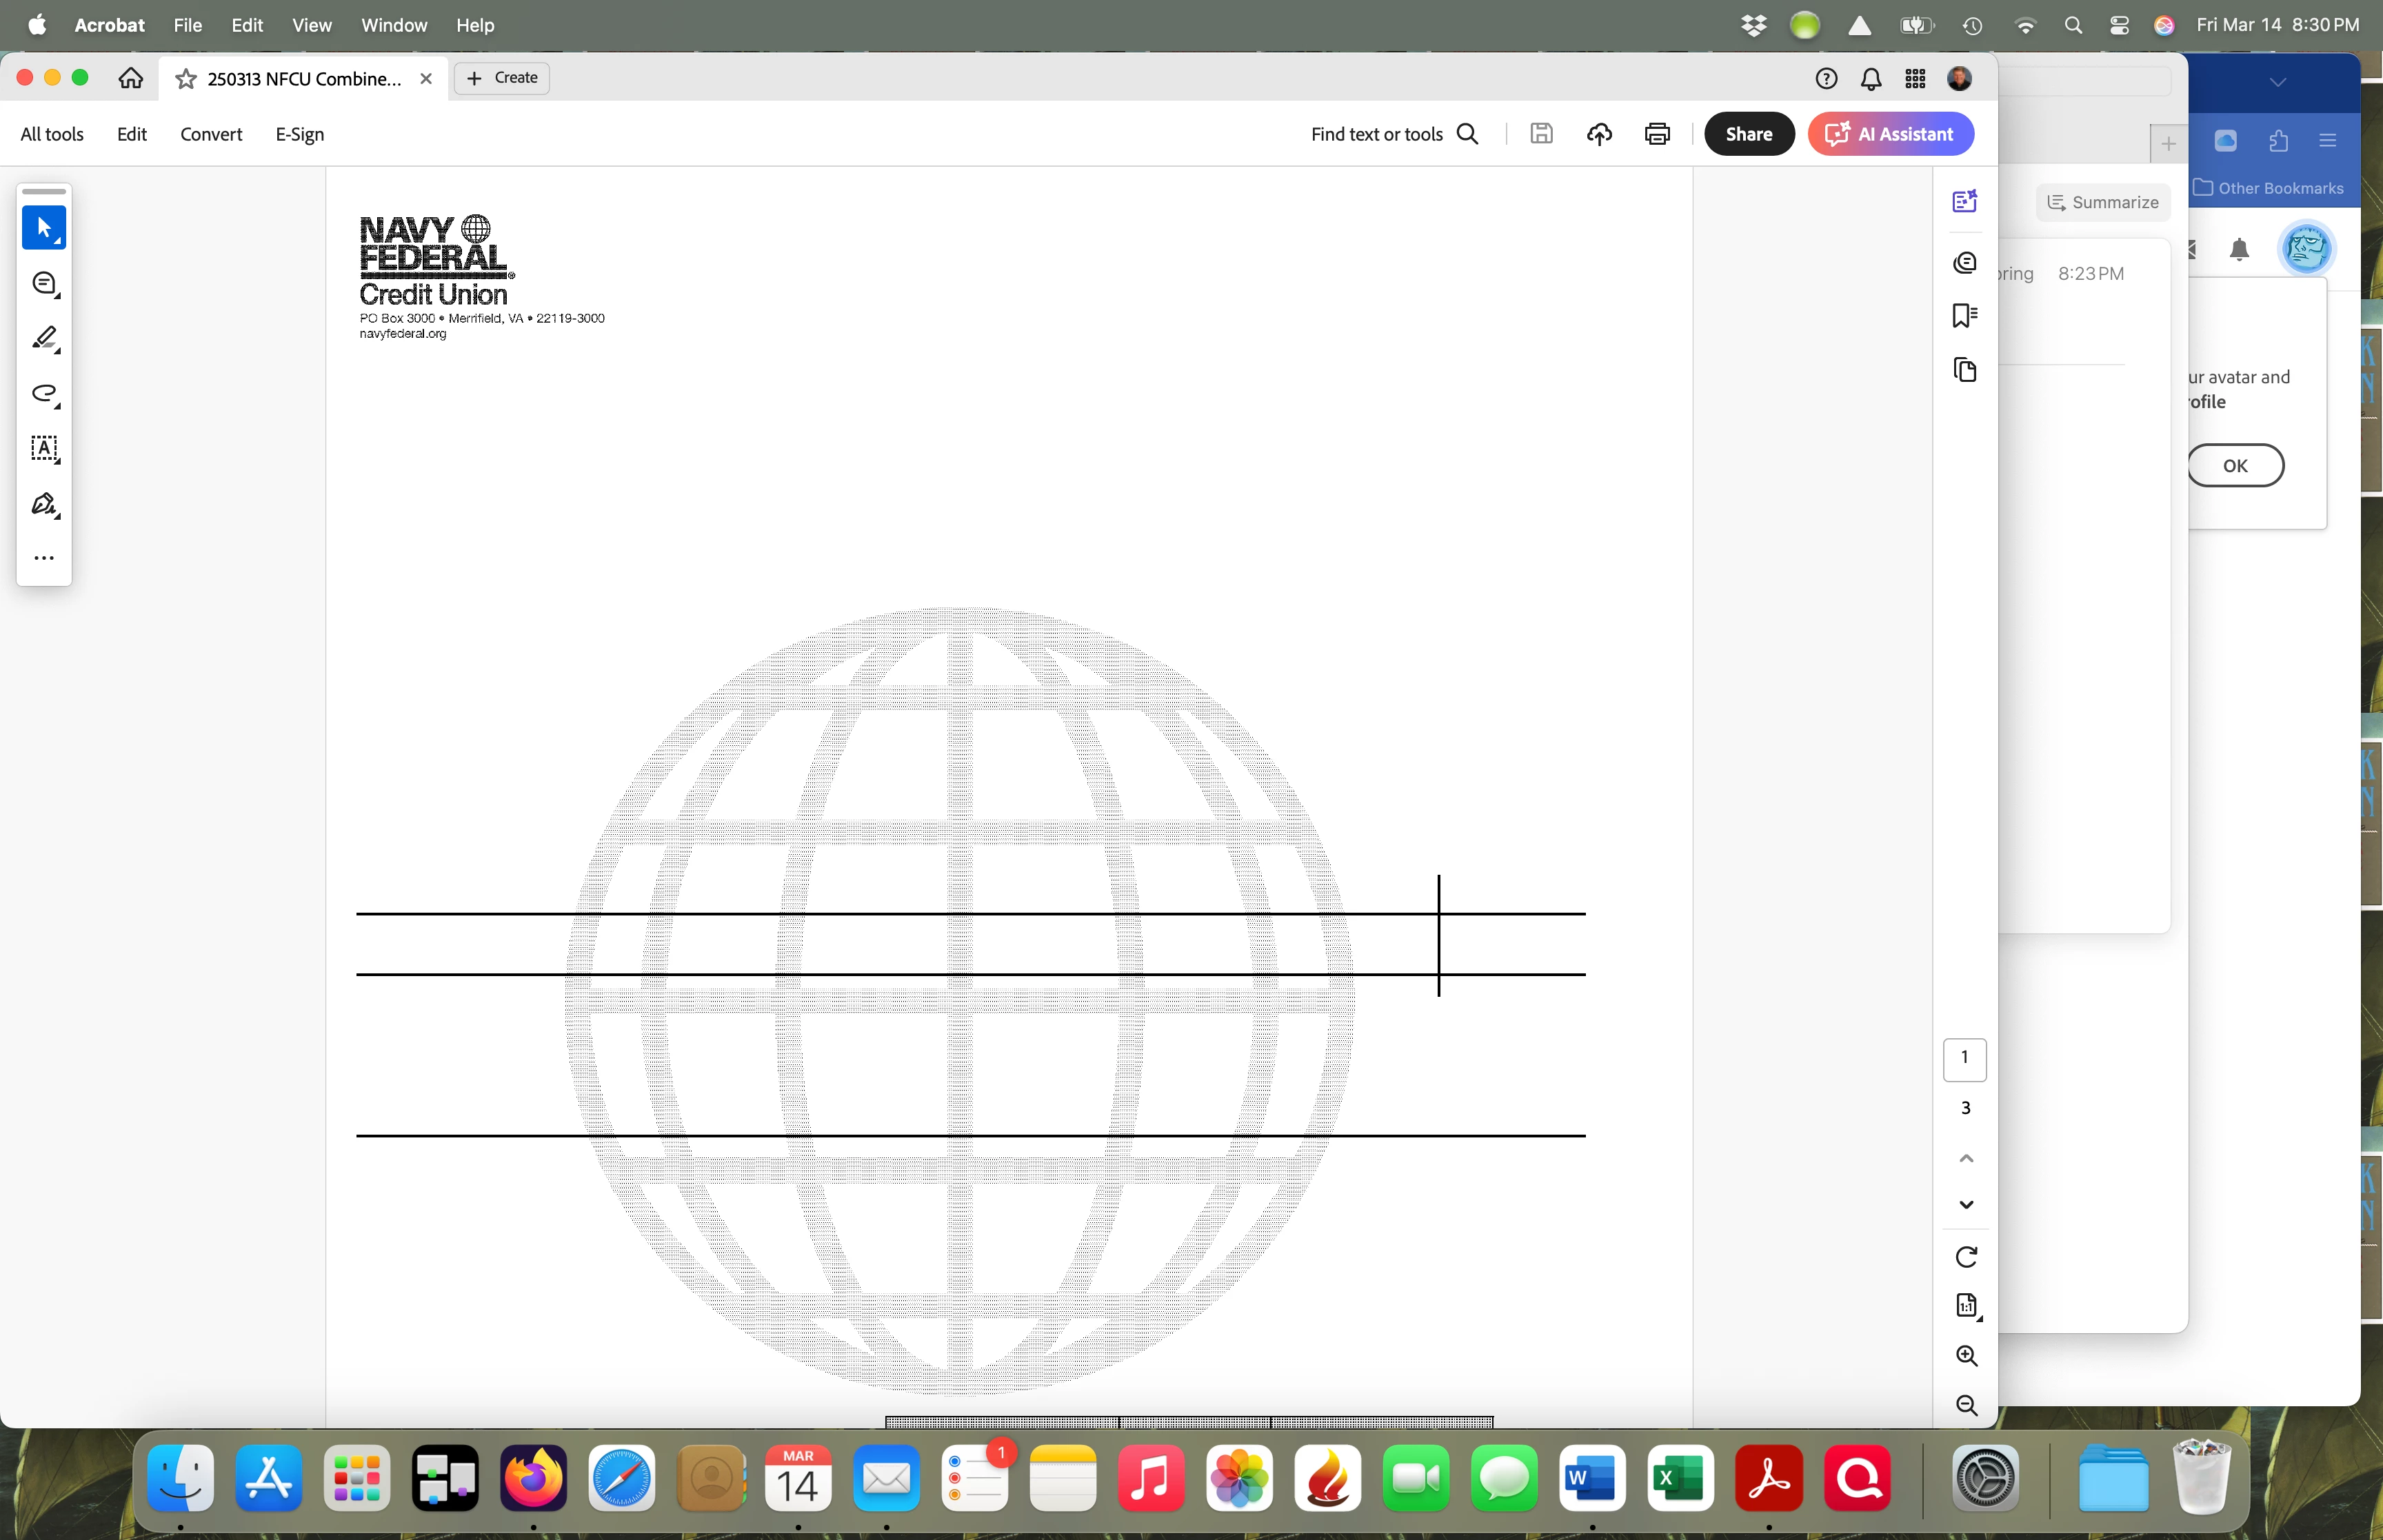Print the document using printer icon

click(x=1657, y=134)
